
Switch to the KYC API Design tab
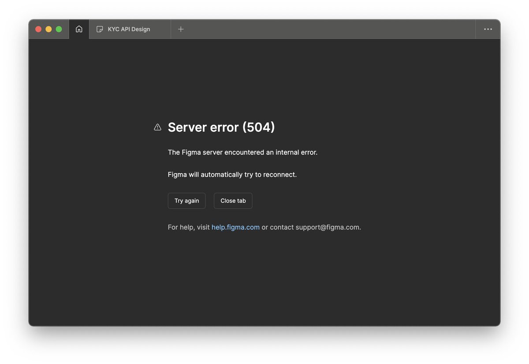click(130, 29)
